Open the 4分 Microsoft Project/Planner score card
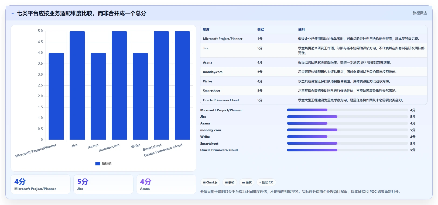Screen dimensions: 438x205 pyautogui.click(x=40, y=184)
